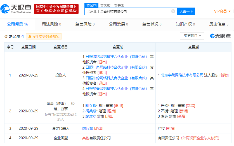The height and width of the screenshot is (146, 234).
Task: Click the 变更项目 column header
Action: pyautogui.click(x=61, y=47)
